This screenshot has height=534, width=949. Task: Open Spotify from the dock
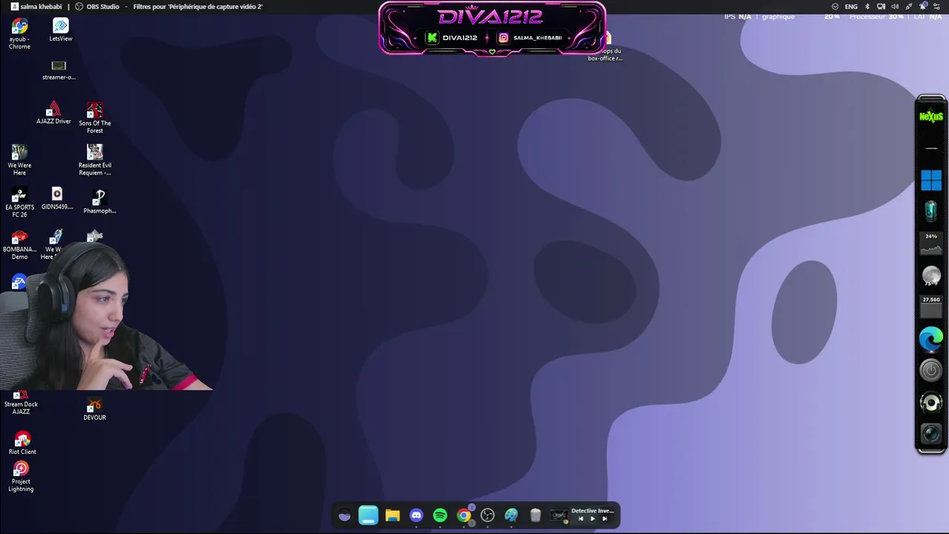pyautogui.click(x=440, y=515)
